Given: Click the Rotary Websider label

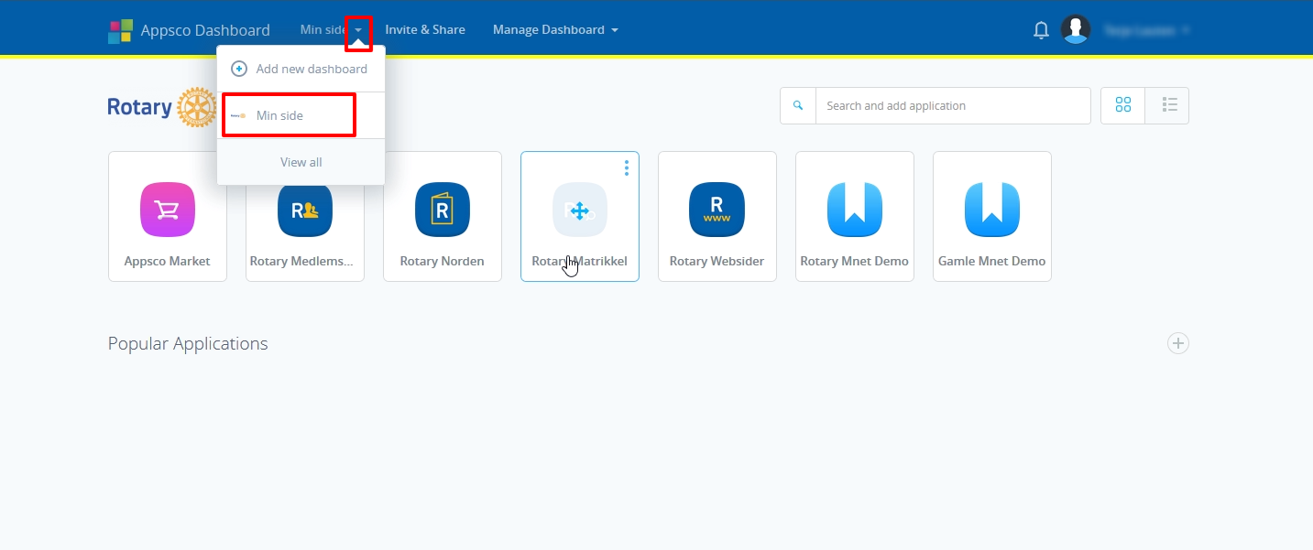Looking at the screenshot, I should (717, 261).
